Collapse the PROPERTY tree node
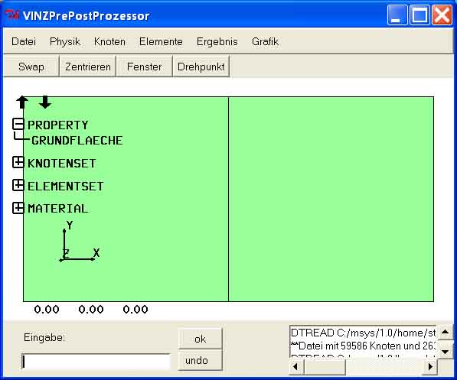 (18, 125)
